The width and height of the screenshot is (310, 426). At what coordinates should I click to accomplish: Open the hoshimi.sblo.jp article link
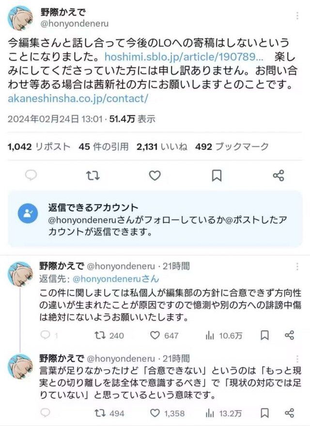[x=184, y=57]
